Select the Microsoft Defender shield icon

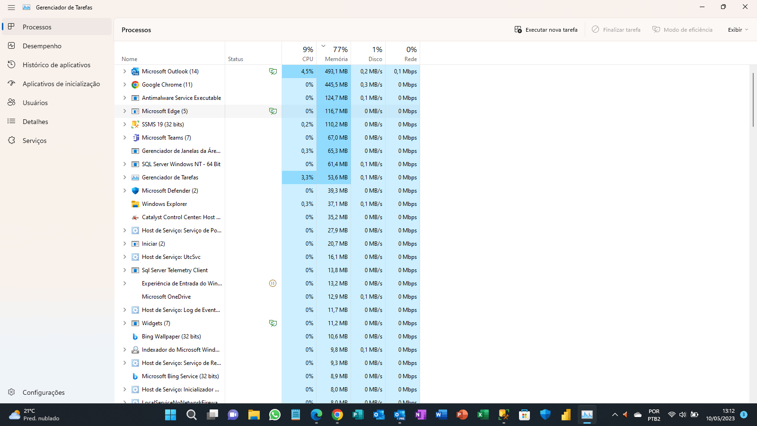click(x=135, y=191)
